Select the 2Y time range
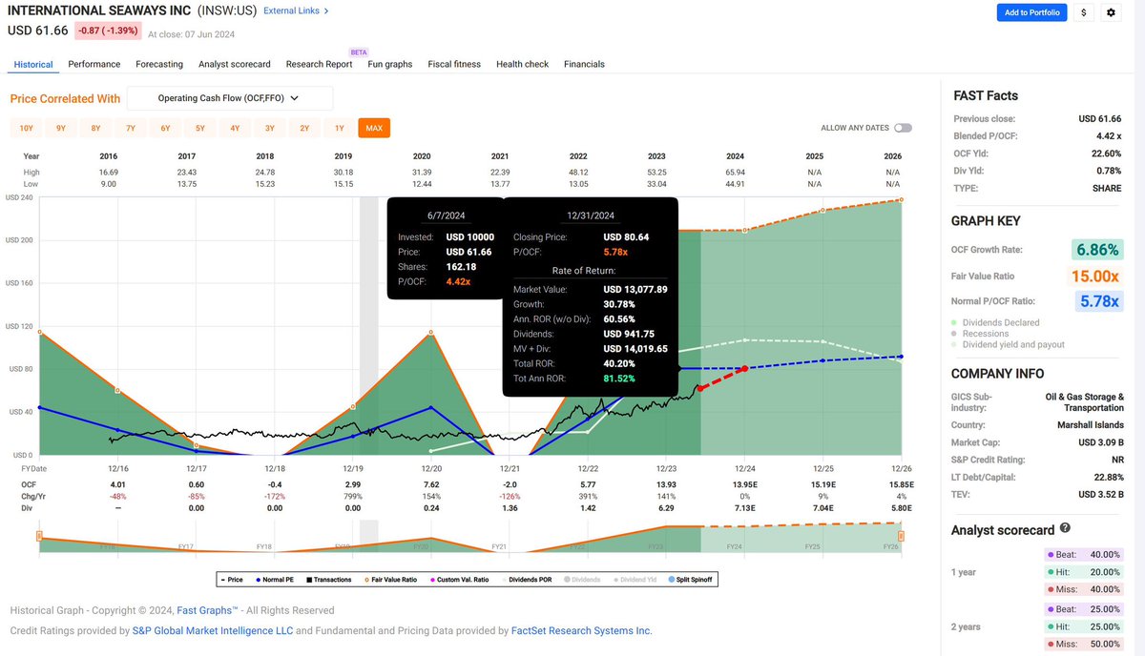The image size is (1145, 656). 304,128
